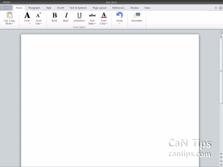Click the Next Page double-arrow button
The width and height of the screenshot is (223, 167).
coord(221,164)
